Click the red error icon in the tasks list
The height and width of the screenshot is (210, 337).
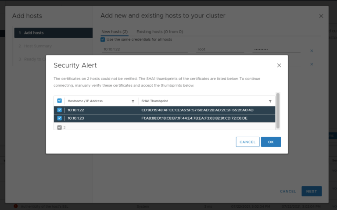(16, 206)
